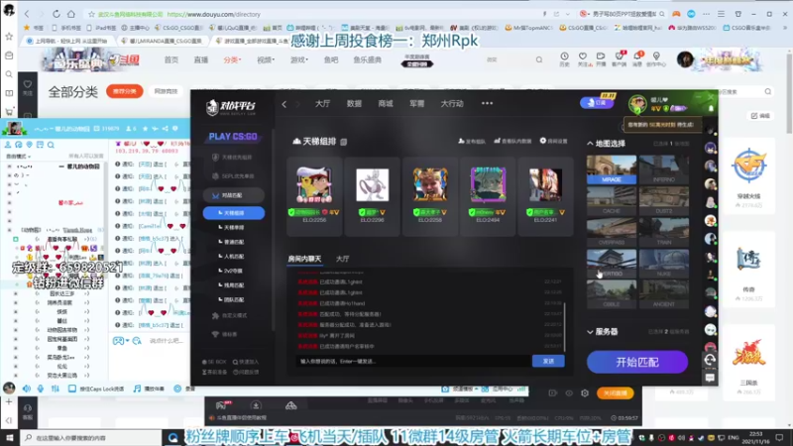Click the orange 关闭直播 button
The width and height of the screenshot is (793, 446).
615,393
